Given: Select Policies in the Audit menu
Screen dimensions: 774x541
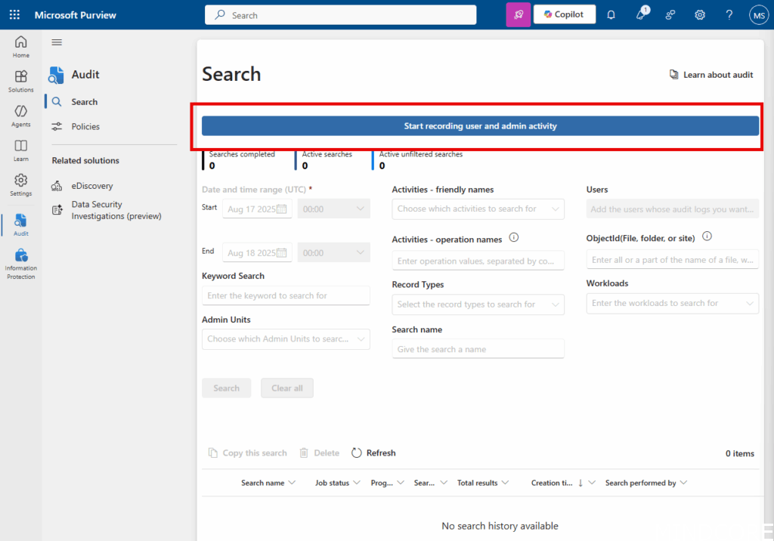Looking at the screenshot, I should (85, 126).
